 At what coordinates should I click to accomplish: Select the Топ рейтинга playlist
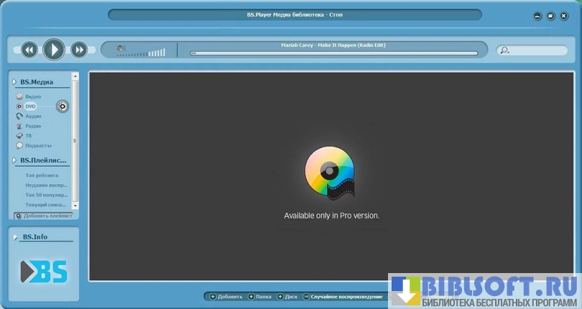[x=42, y=175]
